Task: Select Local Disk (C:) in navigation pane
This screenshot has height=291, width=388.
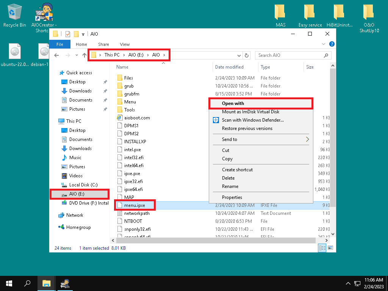Action: click(x=83, y=185)
